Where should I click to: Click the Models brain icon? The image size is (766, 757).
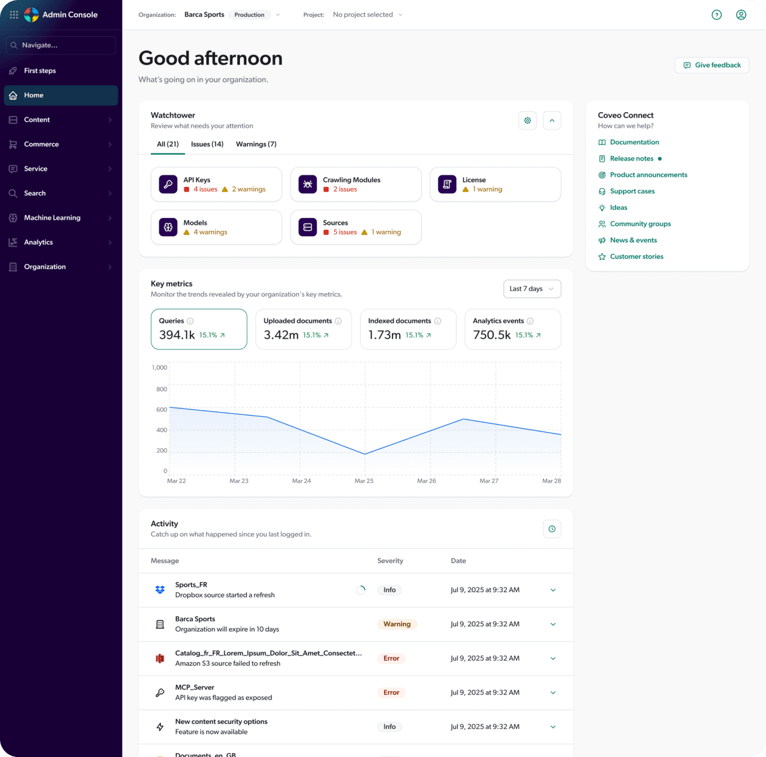(x=168, y=227)
